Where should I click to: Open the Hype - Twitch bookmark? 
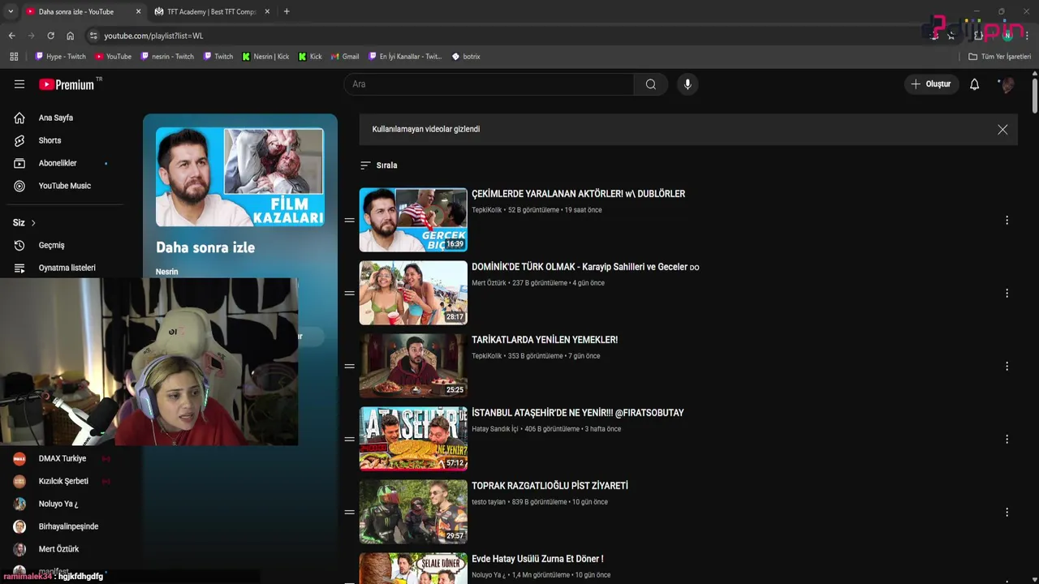tap(61, 57)
